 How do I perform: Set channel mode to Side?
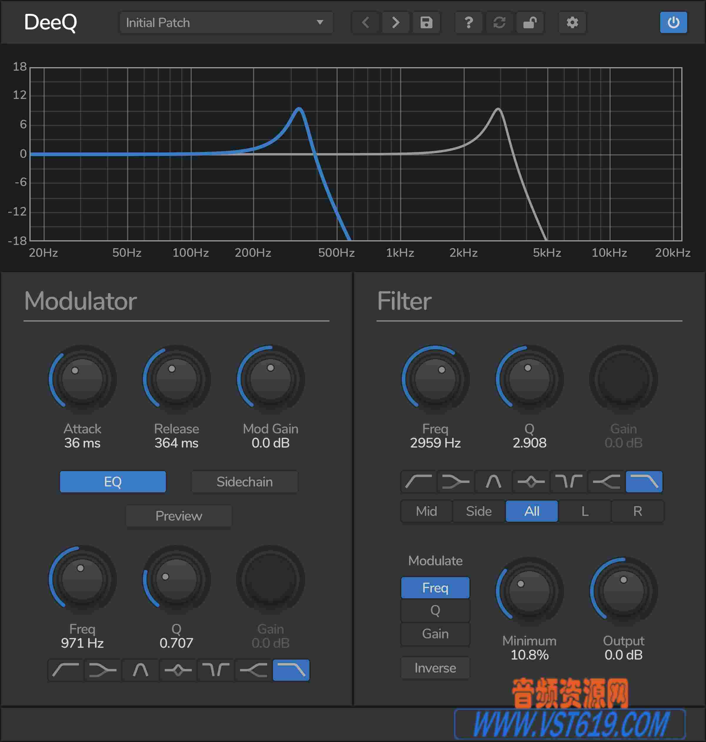pos(479,511)
